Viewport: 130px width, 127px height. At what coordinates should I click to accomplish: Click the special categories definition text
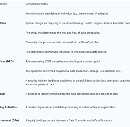(78, 23)
